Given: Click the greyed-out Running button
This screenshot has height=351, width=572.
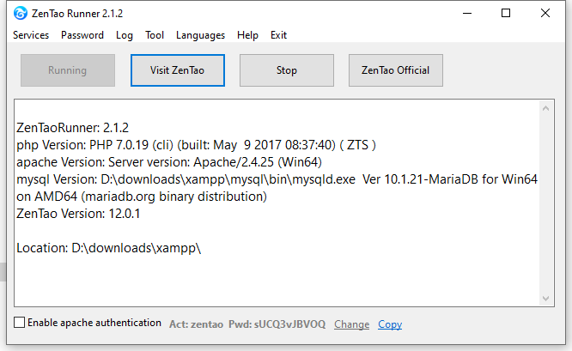Looking at the screenshot, I should pos(67,70).
